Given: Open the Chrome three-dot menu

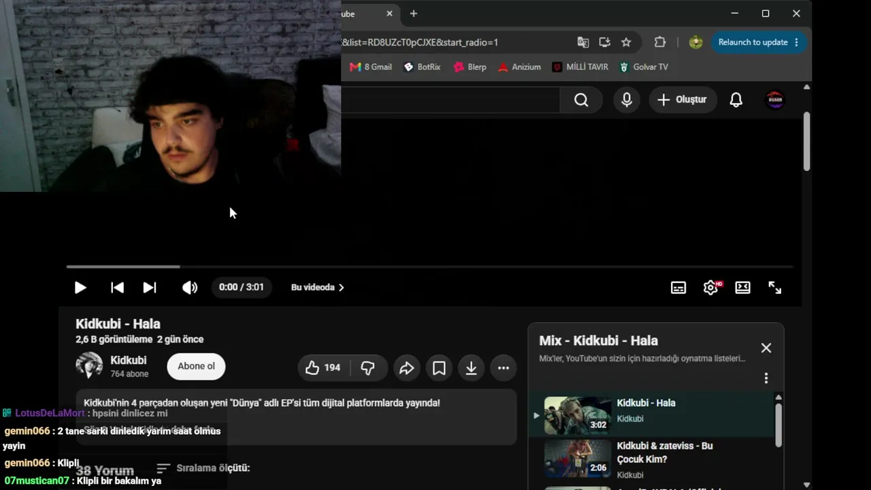Looking at the screenshot, I should (x=796, y=42).
